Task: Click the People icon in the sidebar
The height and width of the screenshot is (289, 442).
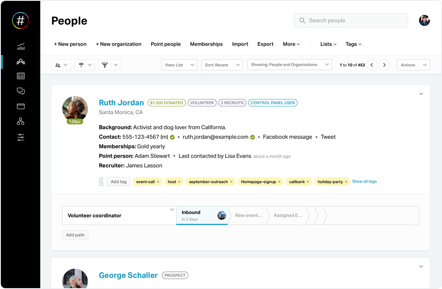Action: (21, 62)
